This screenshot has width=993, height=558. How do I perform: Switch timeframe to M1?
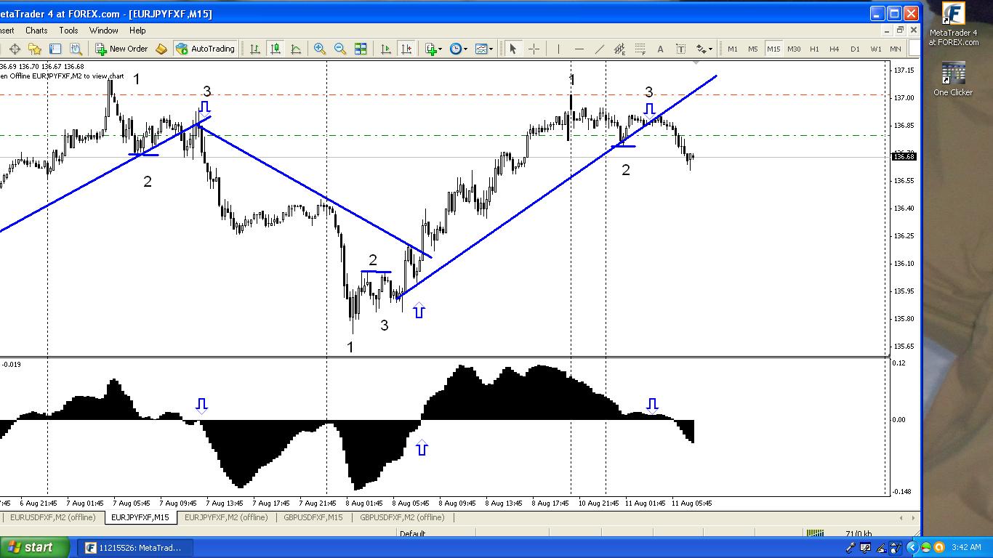(733, 49)
